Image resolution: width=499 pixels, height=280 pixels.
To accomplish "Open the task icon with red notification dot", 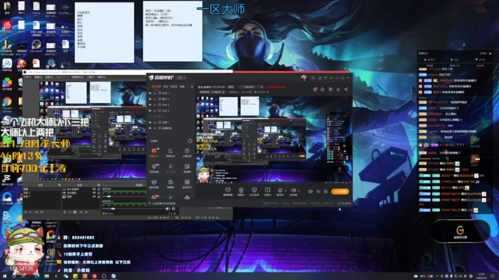I will [x=315, y=89].
